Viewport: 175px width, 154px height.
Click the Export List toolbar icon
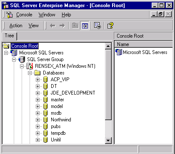point(97,26)
